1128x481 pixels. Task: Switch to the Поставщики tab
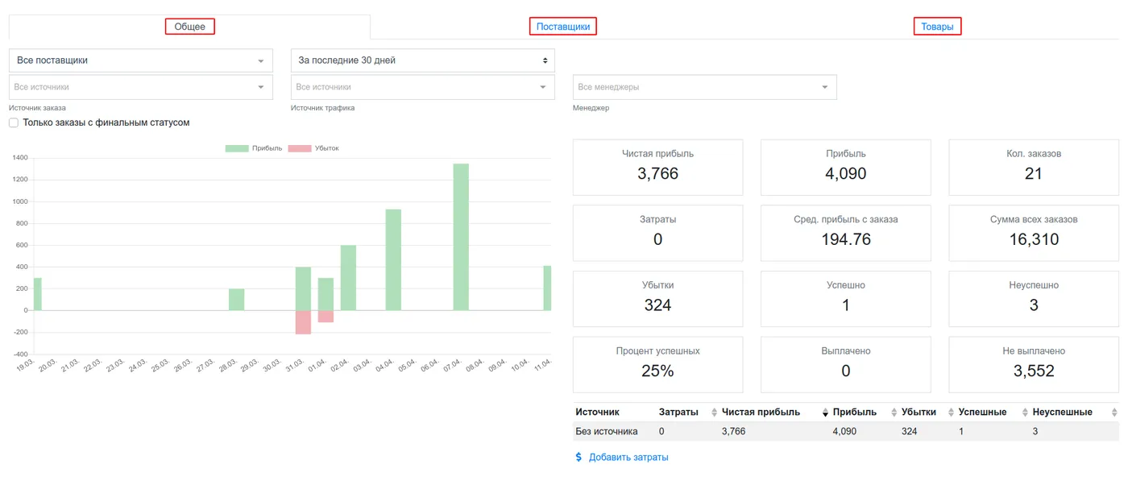pyautogui.click(x=563, y=27)
